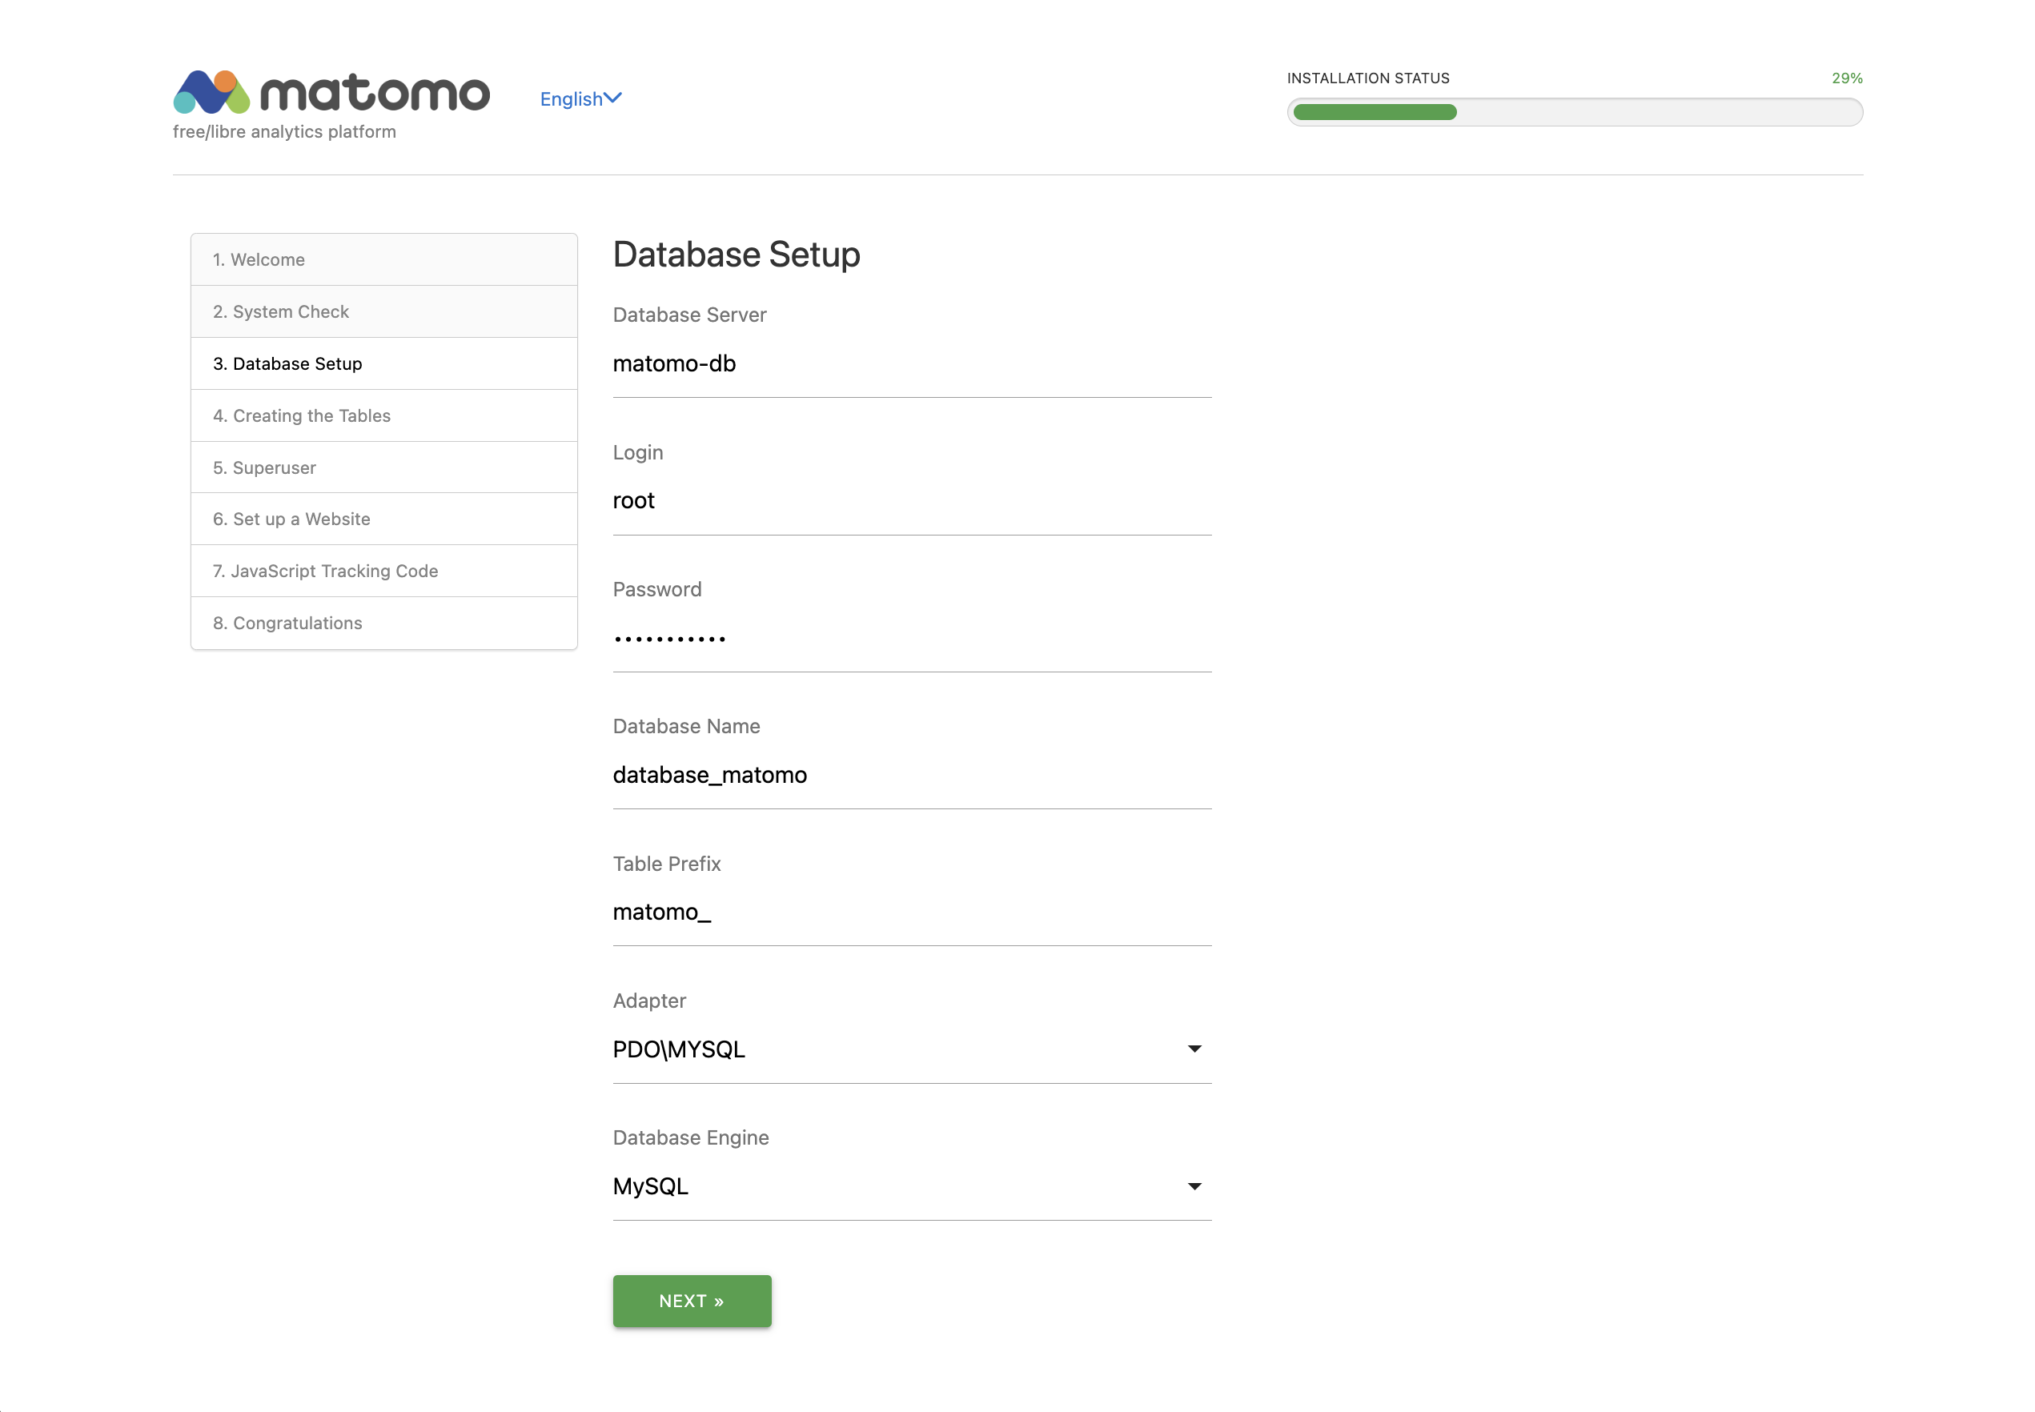This screenshot has width=2035, height=1412.
Task: Click the Matomo logo
Action: click(x=331, y=93)
